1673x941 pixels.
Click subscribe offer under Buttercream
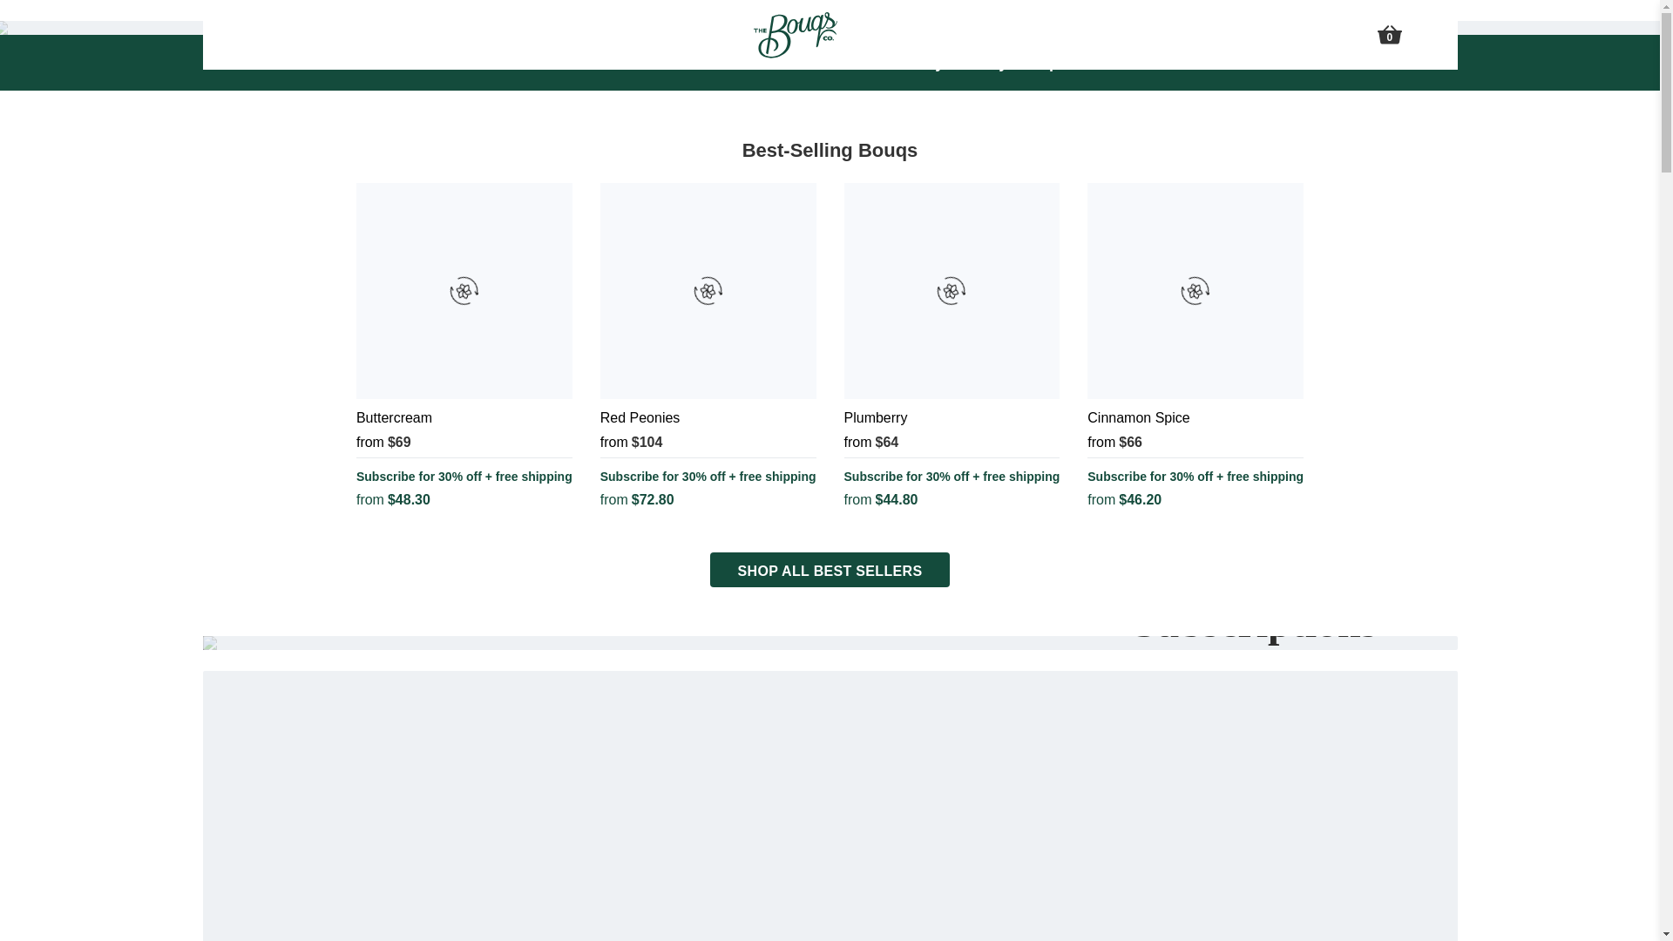(x=464, y=477)
